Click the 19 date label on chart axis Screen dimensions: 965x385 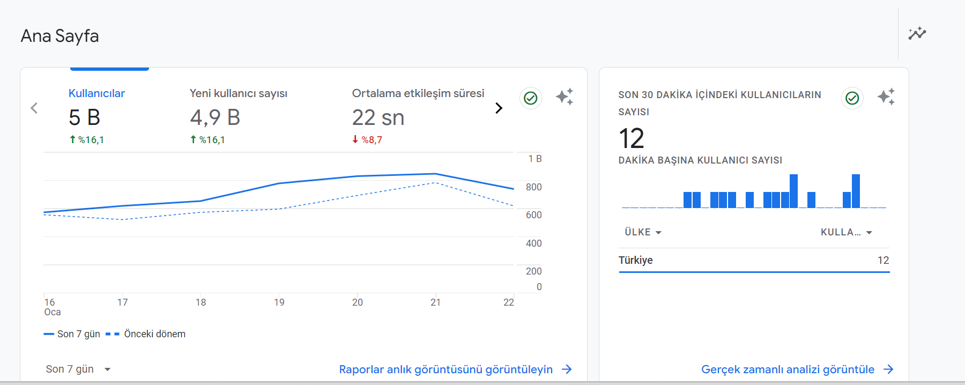(x=279, y=302)
